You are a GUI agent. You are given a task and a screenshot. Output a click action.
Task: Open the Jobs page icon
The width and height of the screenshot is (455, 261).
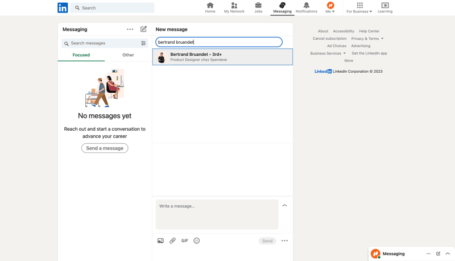[258, 7]
